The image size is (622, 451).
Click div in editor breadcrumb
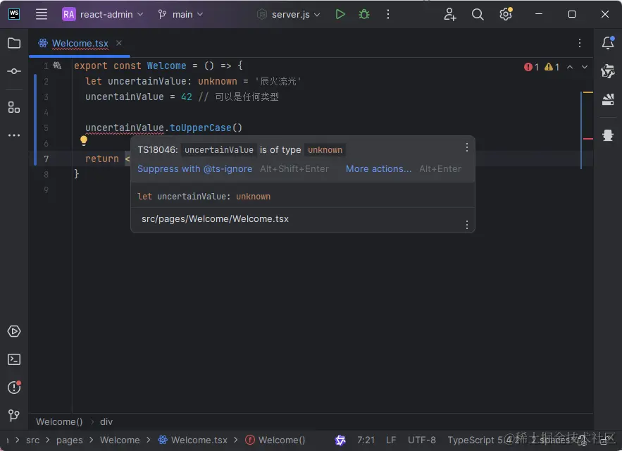(106, 421)
